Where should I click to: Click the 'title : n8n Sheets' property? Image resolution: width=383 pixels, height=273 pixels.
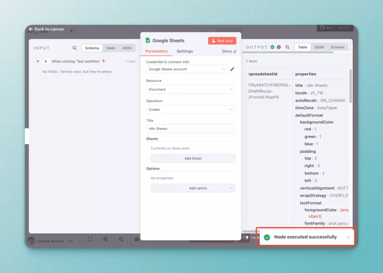tap(311, 85)
